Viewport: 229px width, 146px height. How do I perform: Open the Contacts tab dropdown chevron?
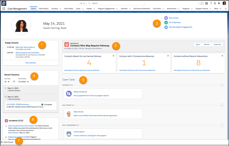point(60,9)
